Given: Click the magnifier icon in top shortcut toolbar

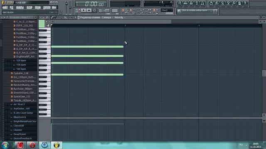Looking at the screenshot, I should (234, 3).
